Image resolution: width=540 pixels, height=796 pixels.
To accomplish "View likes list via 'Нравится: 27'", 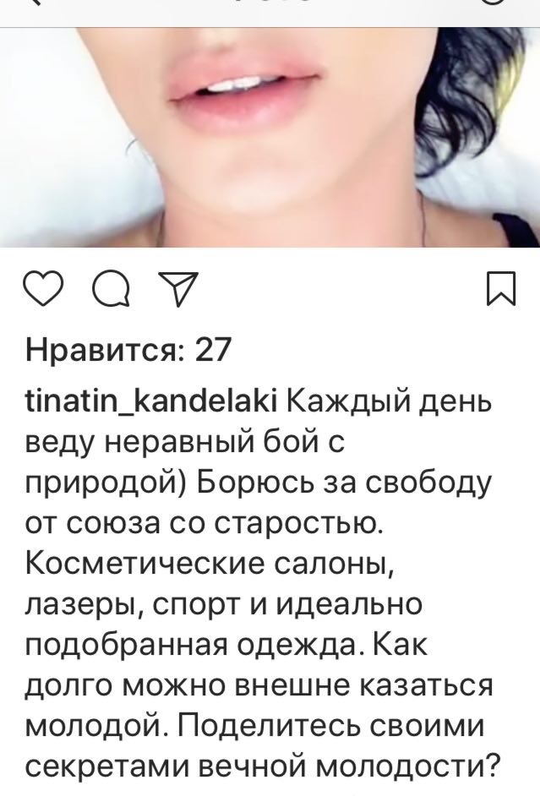I will [x=128, y=349].
